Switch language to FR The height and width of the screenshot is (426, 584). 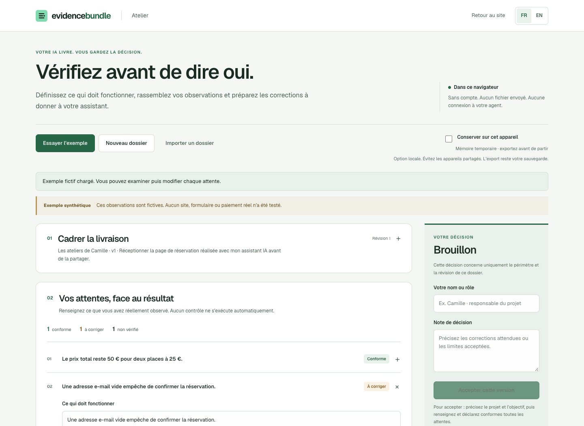pyautogui.click(x=524, y=16)
